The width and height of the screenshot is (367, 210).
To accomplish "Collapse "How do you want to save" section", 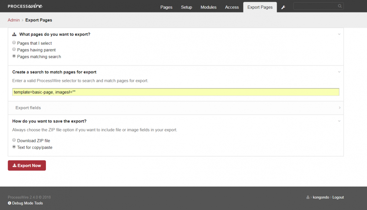I will point(339,121).
